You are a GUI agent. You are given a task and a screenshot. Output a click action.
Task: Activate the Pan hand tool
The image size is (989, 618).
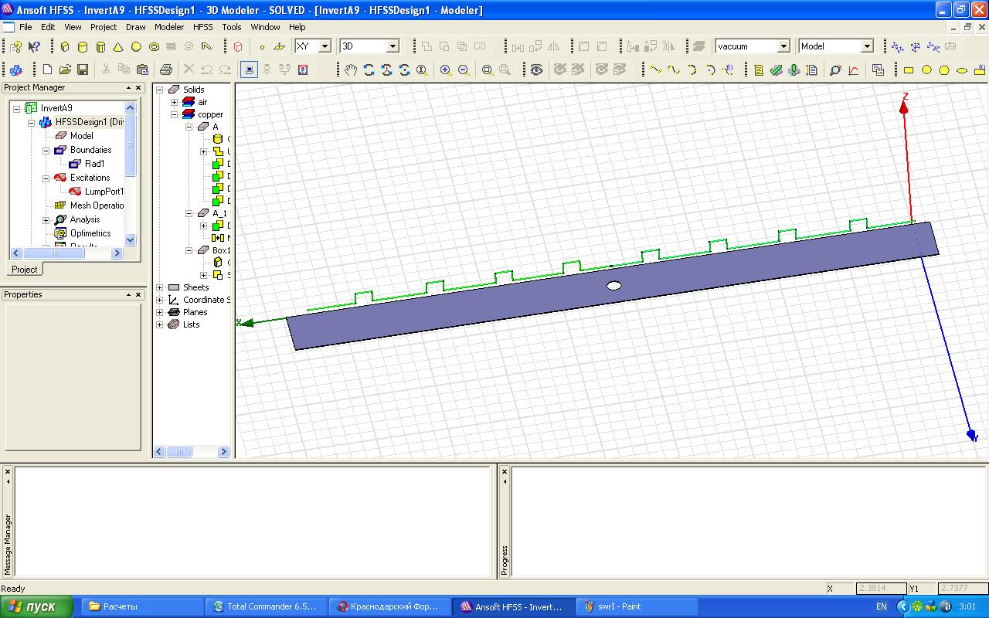[x=351, y=70]
